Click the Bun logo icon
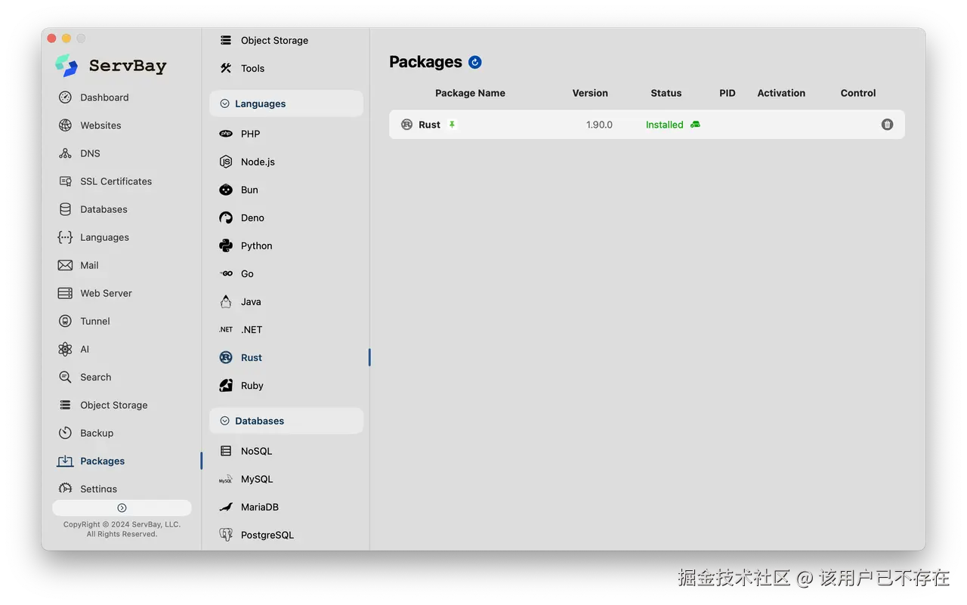Image resolution: width=967 pixels, height=605 pixels. (x=226, y=190)
